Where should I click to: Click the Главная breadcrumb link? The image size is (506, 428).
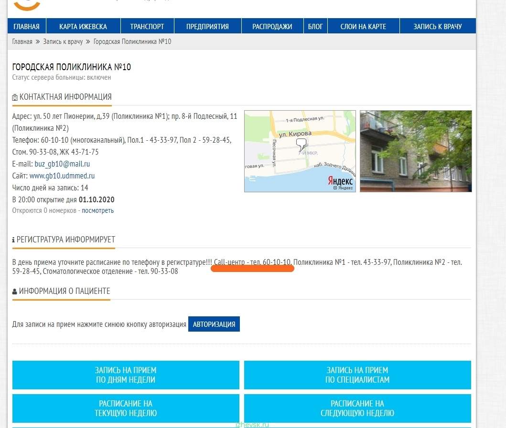pyautogui.click(x=22, y=42)
